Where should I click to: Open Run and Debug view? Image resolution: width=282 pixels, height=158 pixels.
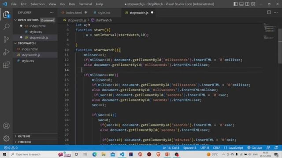tap(6, 52)
